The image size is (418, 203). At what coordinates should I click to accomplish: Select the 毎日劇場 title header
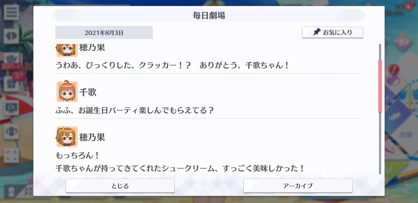[x=209, y=16]
